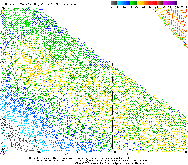Click the '15' legend scale label
The height and width of the screenshot is (165, 188).
130,7
